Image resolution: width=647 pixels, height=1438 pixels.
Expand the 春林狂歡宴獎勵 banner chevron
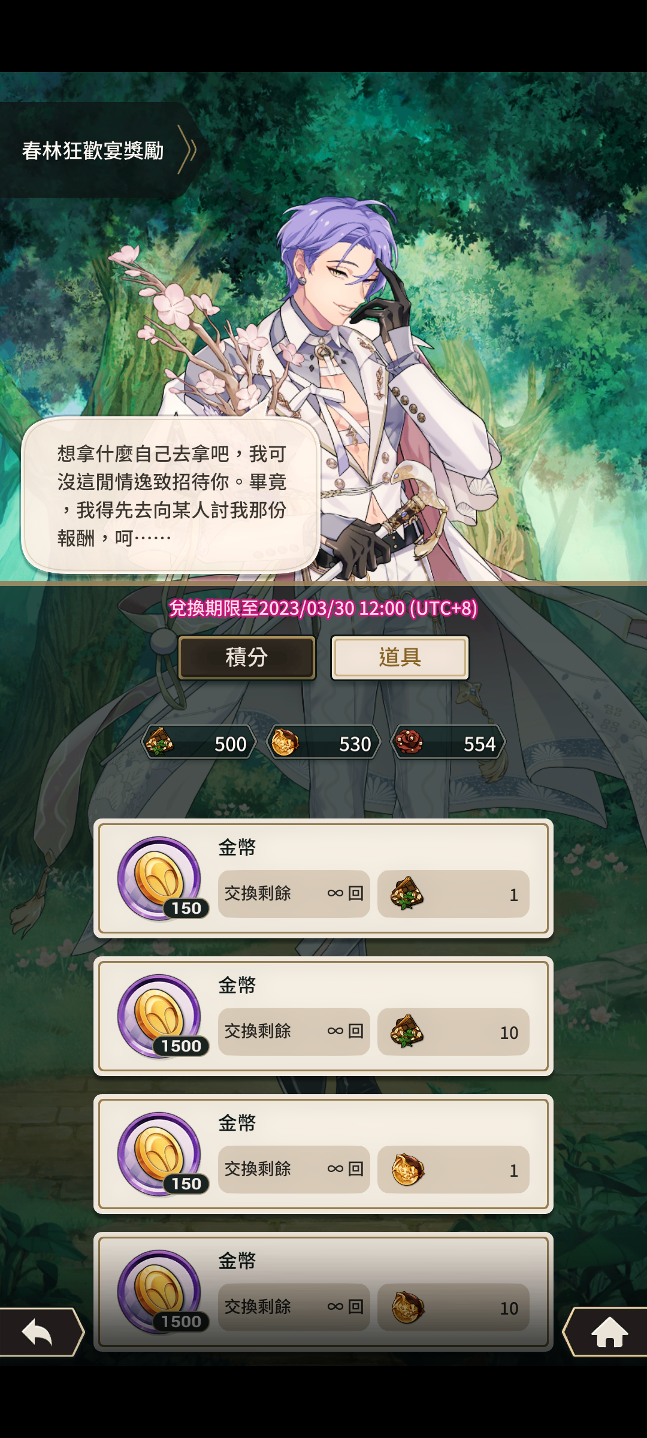pyautogui.click(x=188, y=150)
